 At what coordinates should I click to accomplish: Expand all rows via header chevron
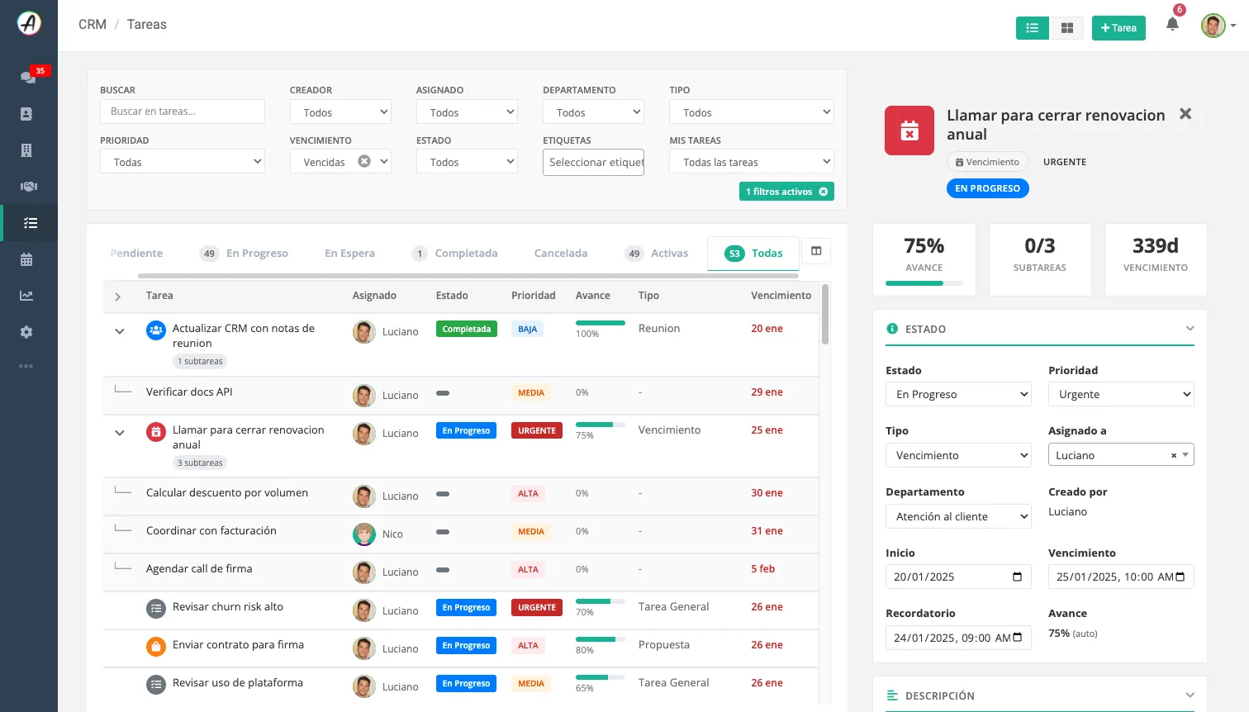tap(118, 296)
